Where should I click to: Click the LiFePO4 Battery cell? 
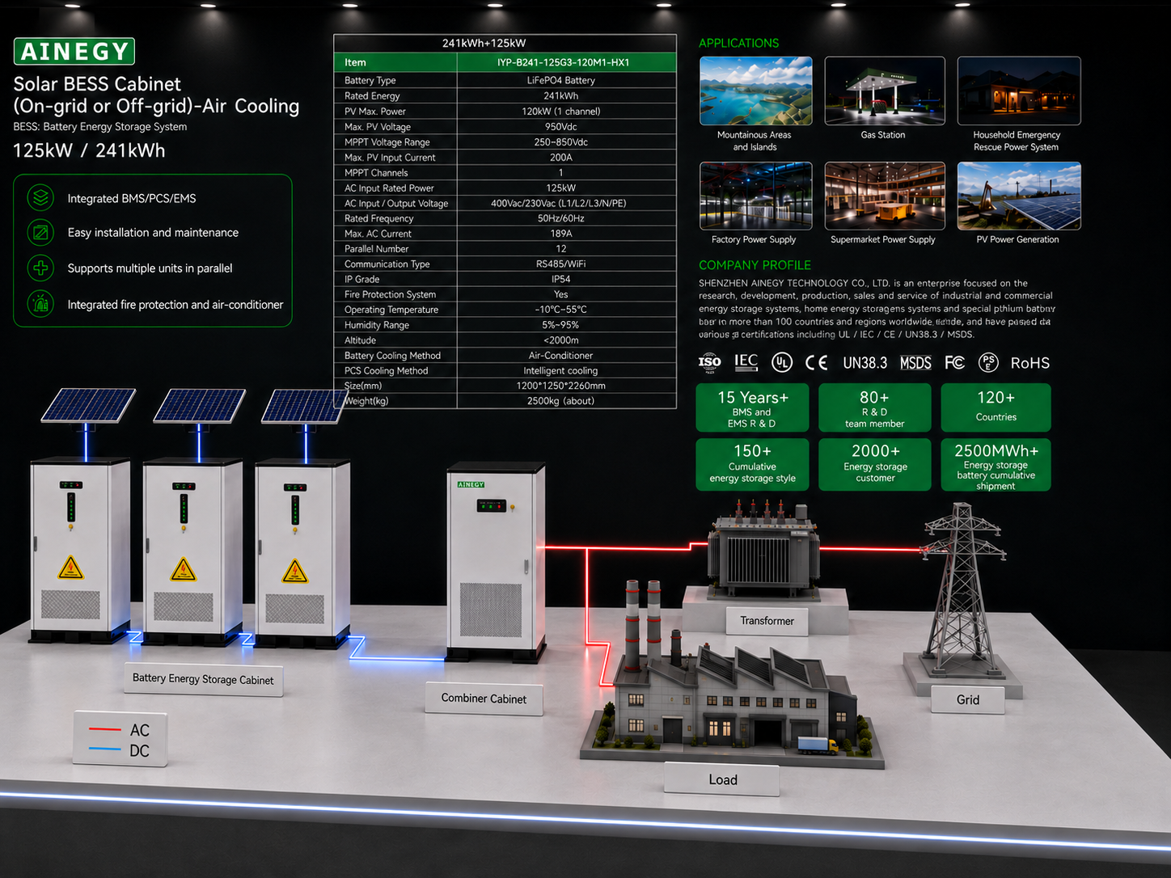[x=561, y=80]
